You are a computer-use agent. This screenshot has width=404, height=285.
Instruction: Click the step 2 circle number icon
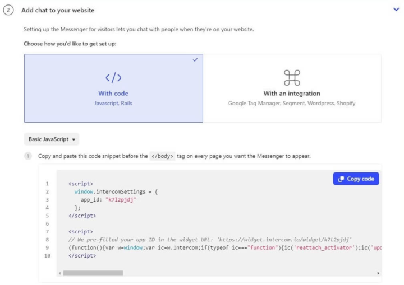click(8, 10)
